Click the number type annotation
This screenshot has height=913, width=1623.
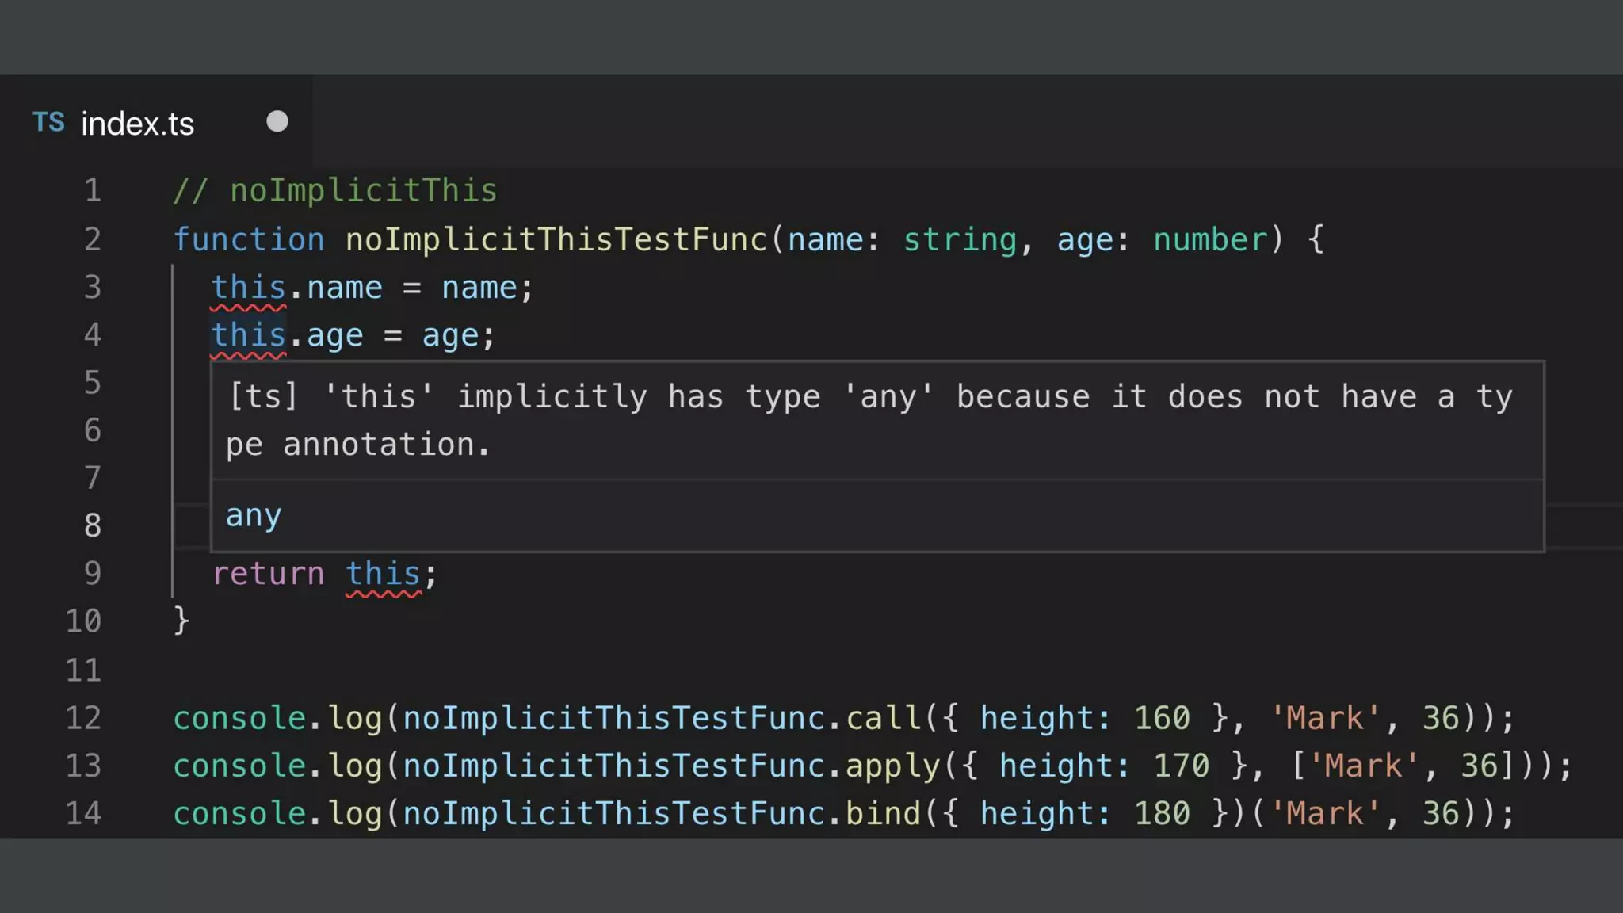click(x=1210, y=239)
